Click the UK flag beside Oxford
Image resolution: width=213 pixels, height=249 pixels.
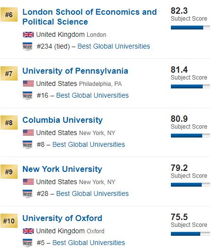[x=28, y=231]
